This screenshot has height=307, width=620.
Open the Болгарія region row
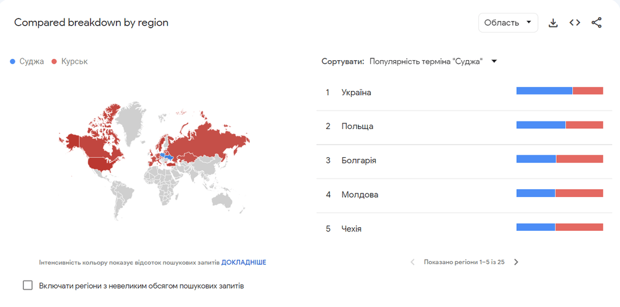[359, 160]
